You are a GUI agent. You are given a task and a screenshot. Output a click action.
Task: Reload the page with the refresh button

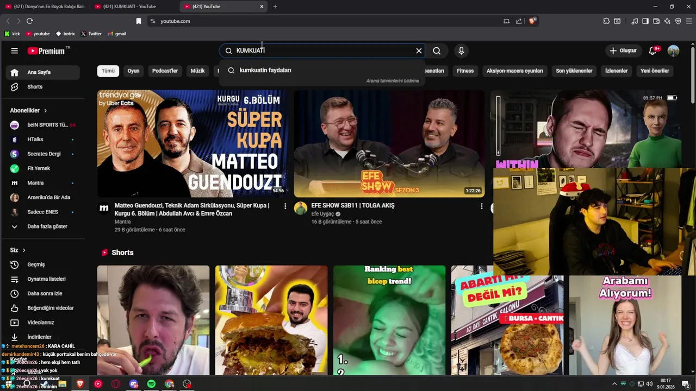30,21
